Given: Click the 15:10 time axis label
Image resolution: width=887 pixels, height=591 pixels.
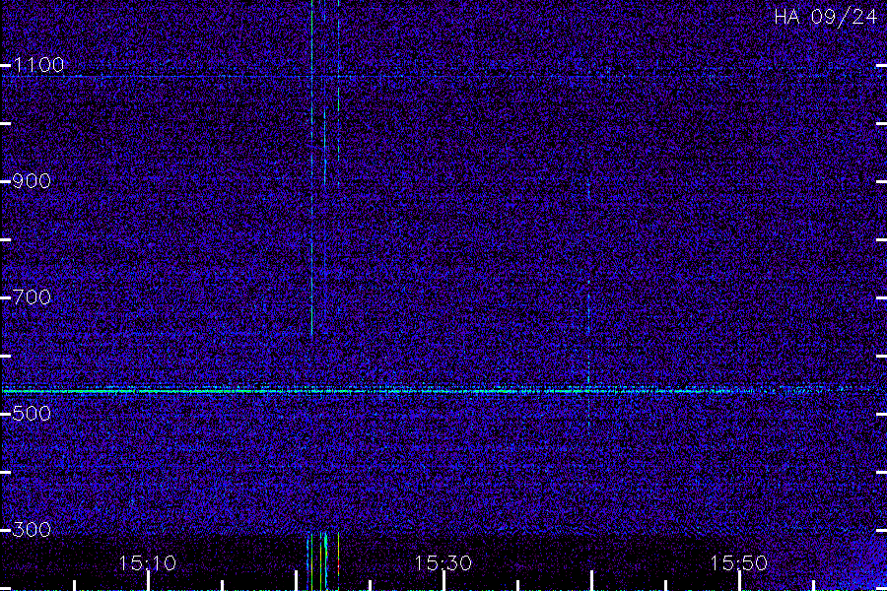Looking at the screenshot, I should coord(148,562).
